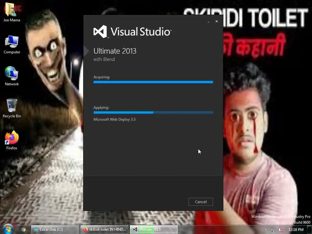The width and height of the screenshot is (312, 234).
Task: Minimize the Visual Studio installer window
Action: (x=208, y=22)
